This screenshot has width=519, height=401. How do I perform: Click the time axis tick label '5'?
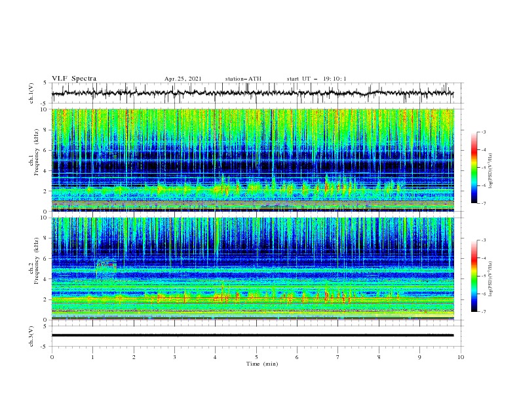[256, 357]
